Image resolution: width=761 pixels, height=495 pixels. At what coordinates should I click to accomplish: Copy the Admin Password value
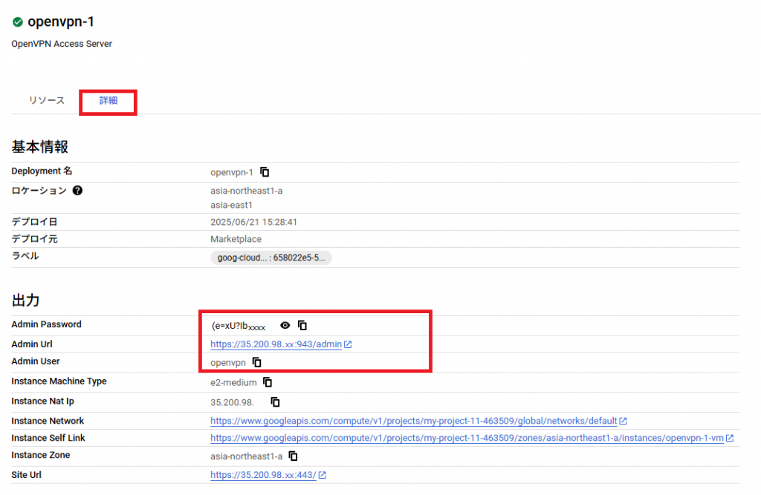point(302,325)
